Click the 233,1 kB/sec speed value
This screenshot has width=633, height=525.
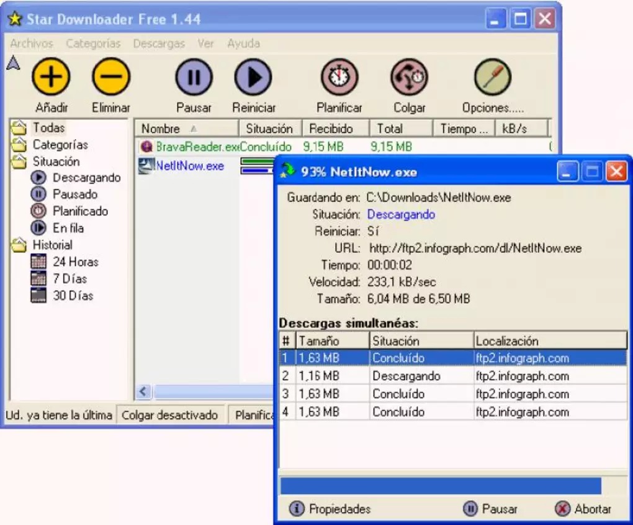pos(402,281)
